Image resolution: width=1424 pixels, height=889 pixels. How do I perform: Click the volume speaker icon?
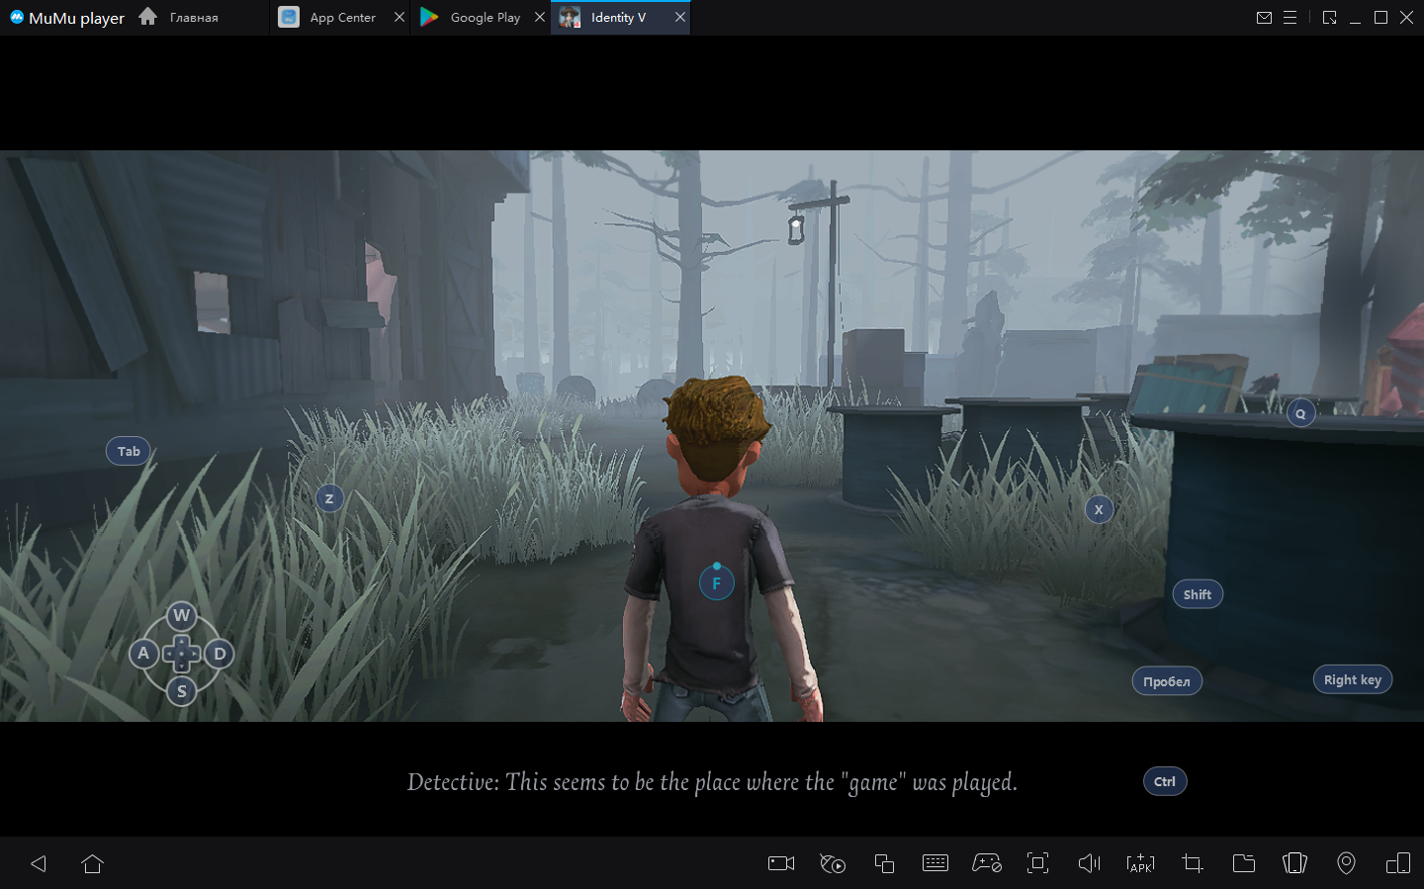1089,863
